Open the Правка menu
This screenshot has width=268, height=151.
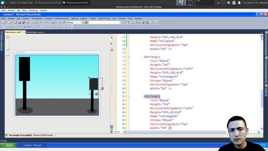pos(11,18)
